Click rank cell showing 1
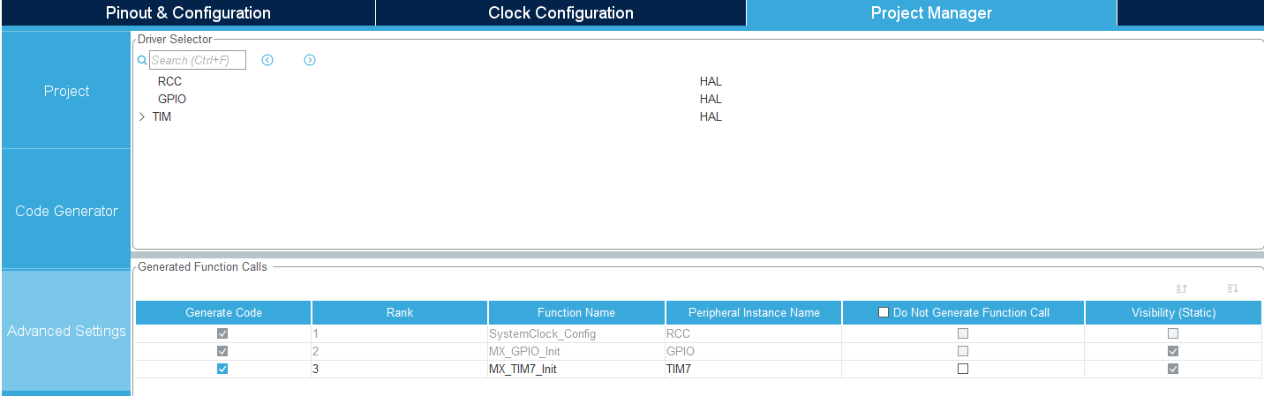Image resolution: width=1264 pixels, height=396 pixels. tap(400, 333)
